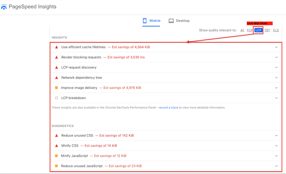Click red triangle beside Render blocking requests
The width and height of the screenshot is (286, 174).
pos(56,58)
